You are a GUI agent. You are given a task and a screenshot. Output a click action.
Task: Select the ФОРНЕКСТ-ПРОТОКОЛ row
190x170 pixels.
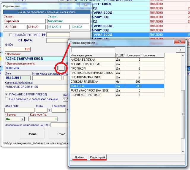point(117,95)
